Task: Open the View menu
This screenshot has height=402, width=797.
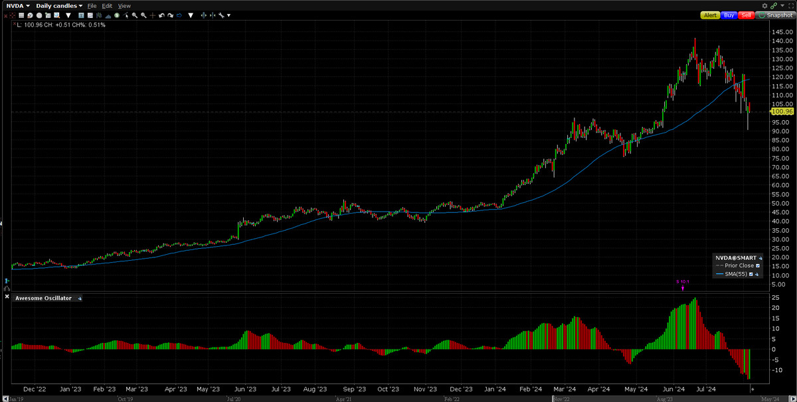Action: tap(124, 5)
